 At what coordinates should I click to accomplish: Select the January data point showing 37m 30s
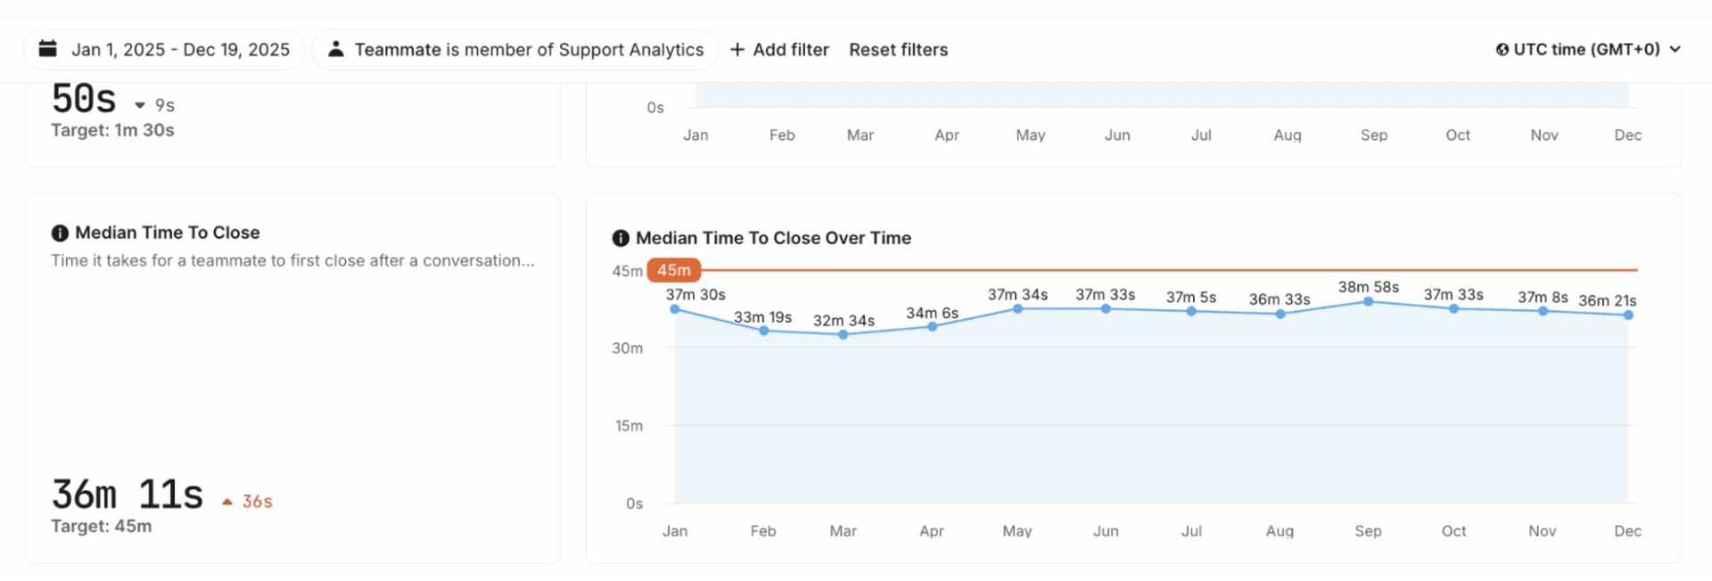(675, 309)
